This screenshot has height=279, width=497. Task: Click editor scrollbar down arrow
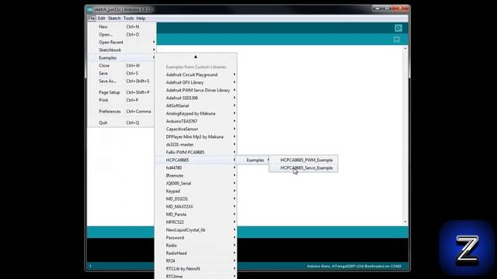click(x=405, y=222)
